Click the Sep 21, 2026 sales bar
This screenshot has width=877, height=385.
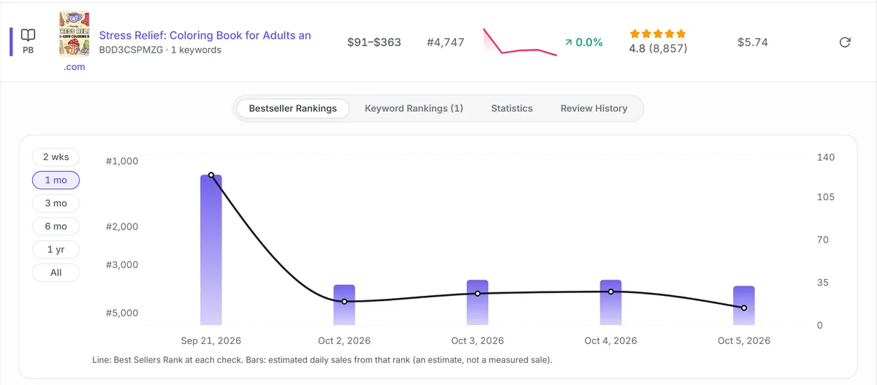pyautogui.click(x=210, y=250)
